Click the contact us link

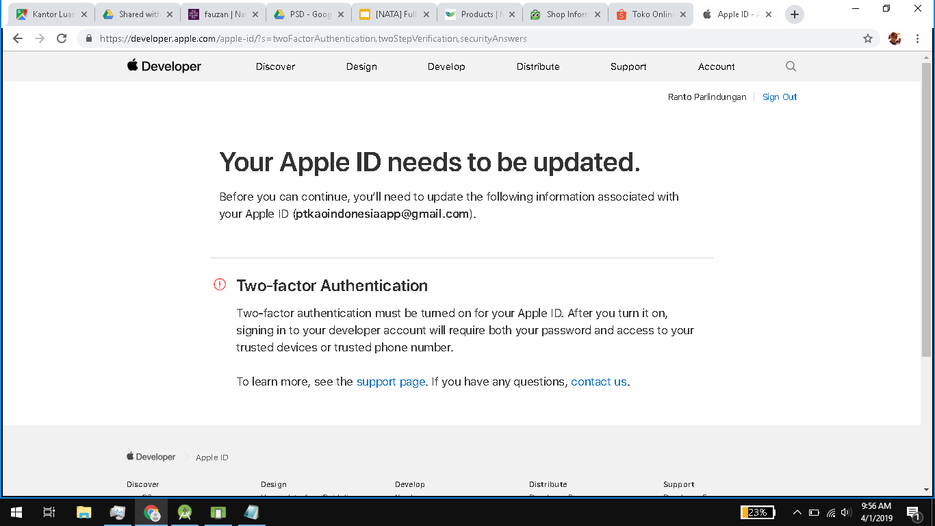(x=599, y=381)
